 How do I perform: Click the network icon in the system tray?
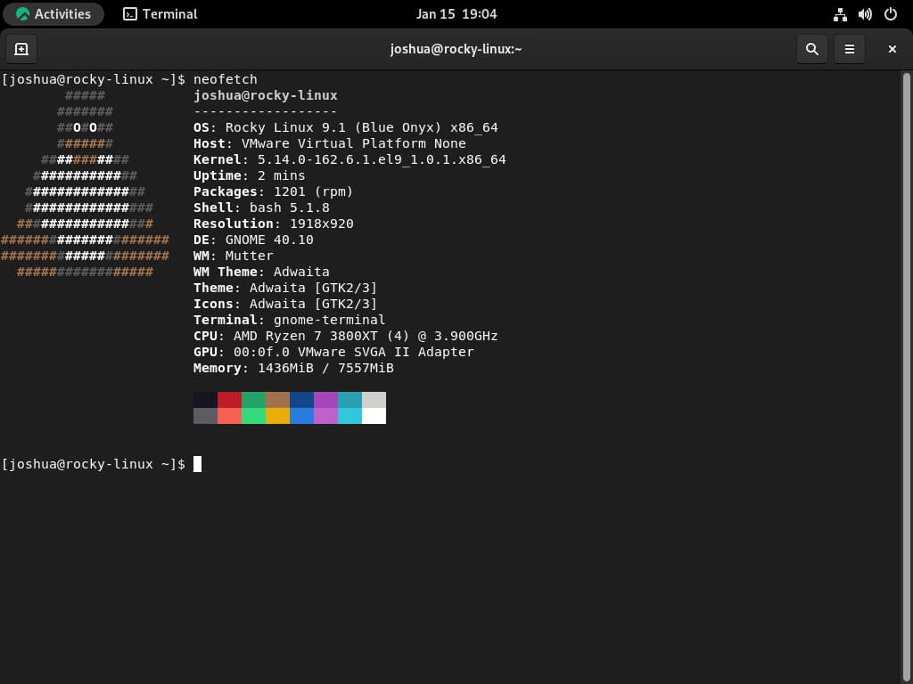click(x=839, y=13)
